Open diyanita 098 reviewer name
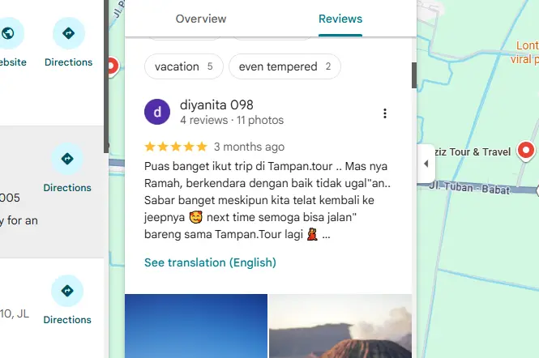 (216, 104)
